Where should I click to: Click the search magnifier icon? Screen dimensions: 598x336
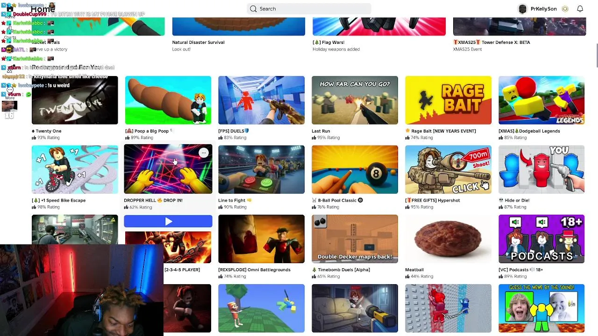point(253,8)
